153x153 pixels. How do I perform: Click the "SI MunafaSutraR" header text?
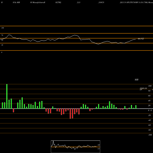[38, 2]
